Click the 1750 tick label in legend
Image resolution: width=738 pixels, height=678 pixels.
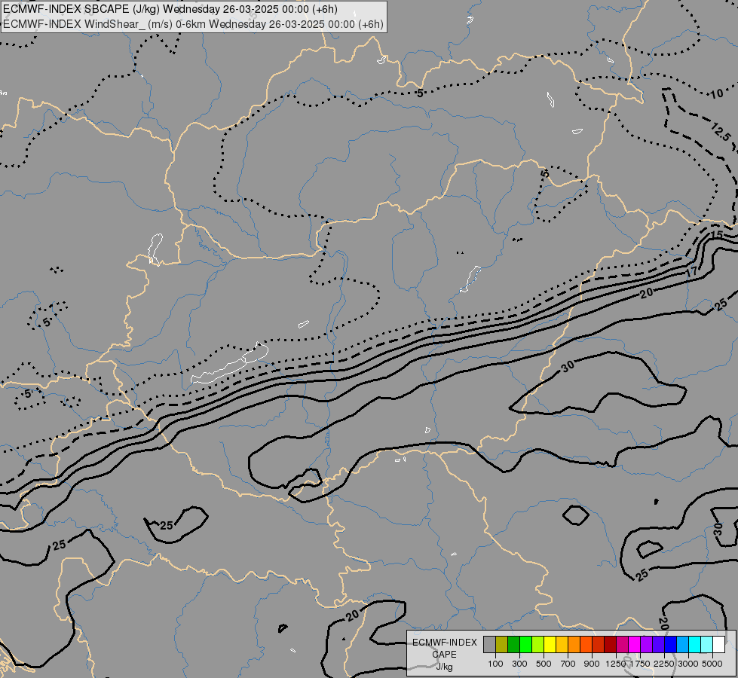pyautogui.click(x=640, y=664)
